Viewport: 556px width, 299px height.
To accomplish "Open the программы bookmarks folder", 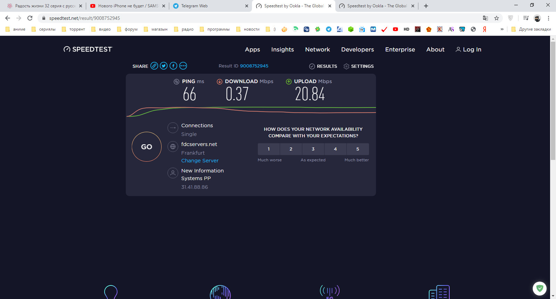I will pyautogui.click(x=215, y=29).
